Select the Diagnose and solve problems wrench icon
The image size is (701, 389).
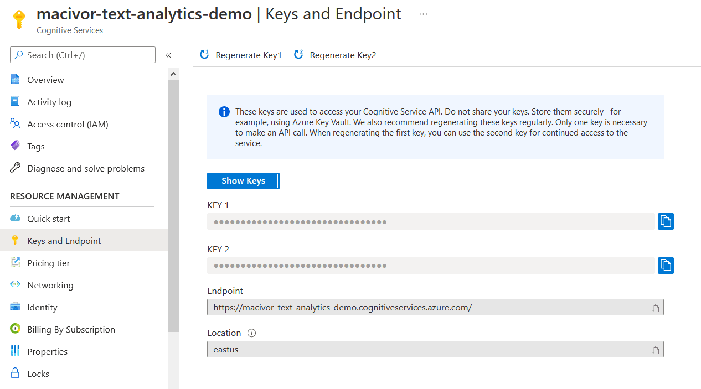click(16, 168)
